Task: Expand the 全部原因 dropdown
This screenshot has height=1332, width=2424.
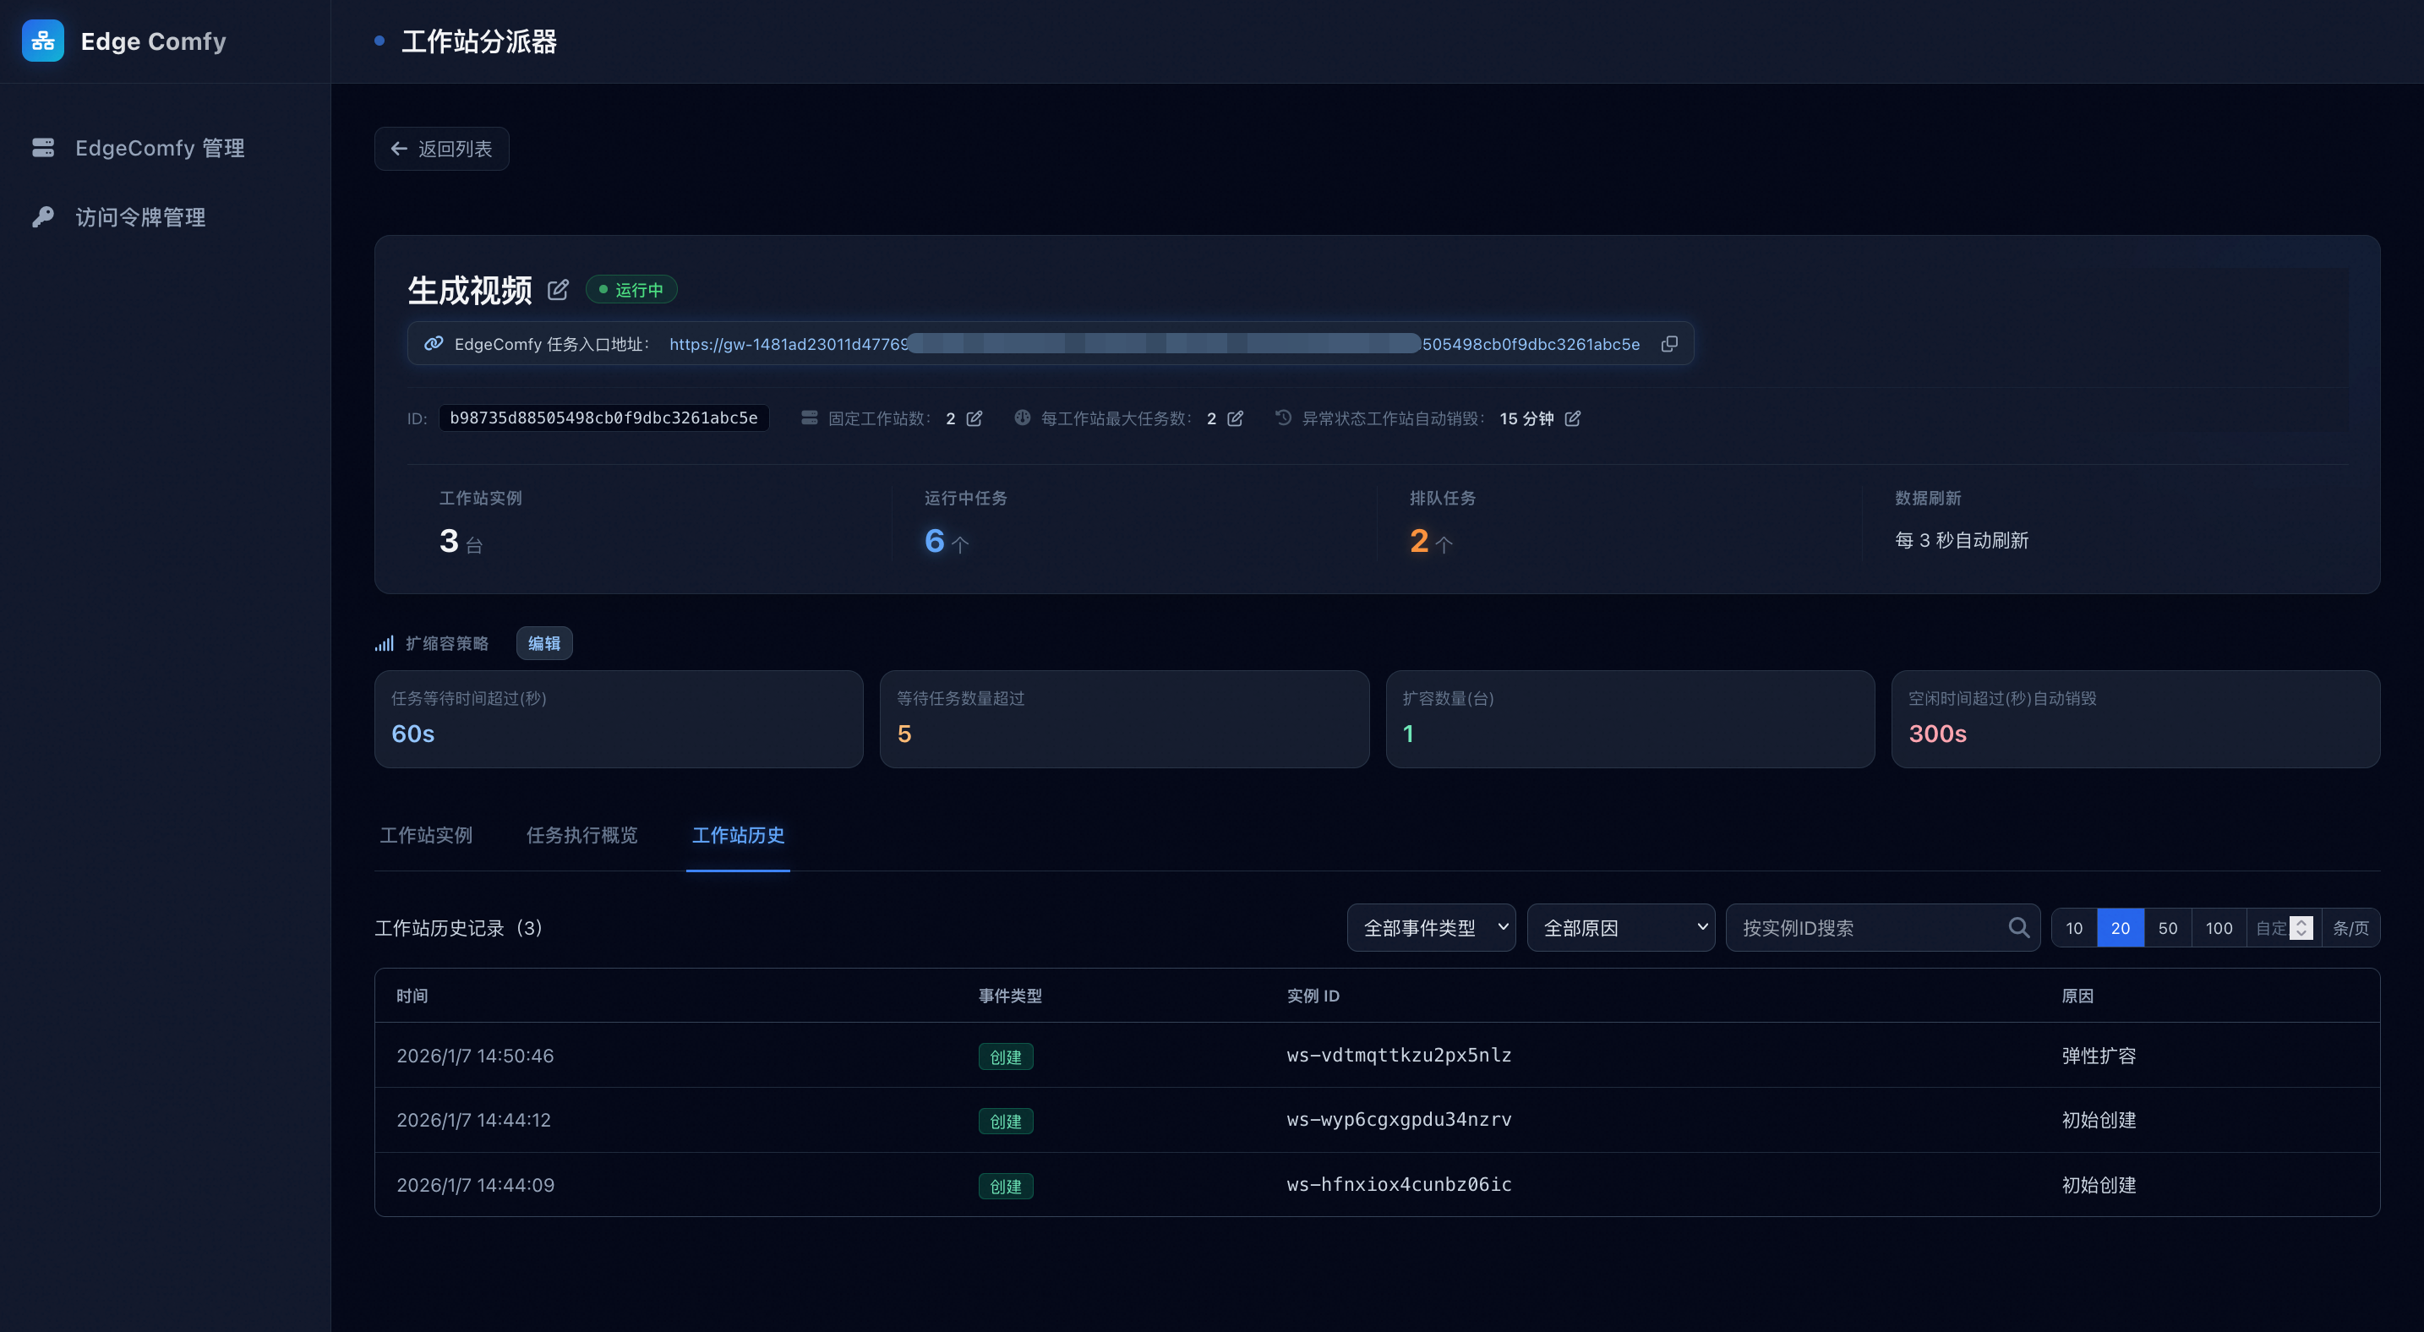Action: click(x=1620, y=927)
